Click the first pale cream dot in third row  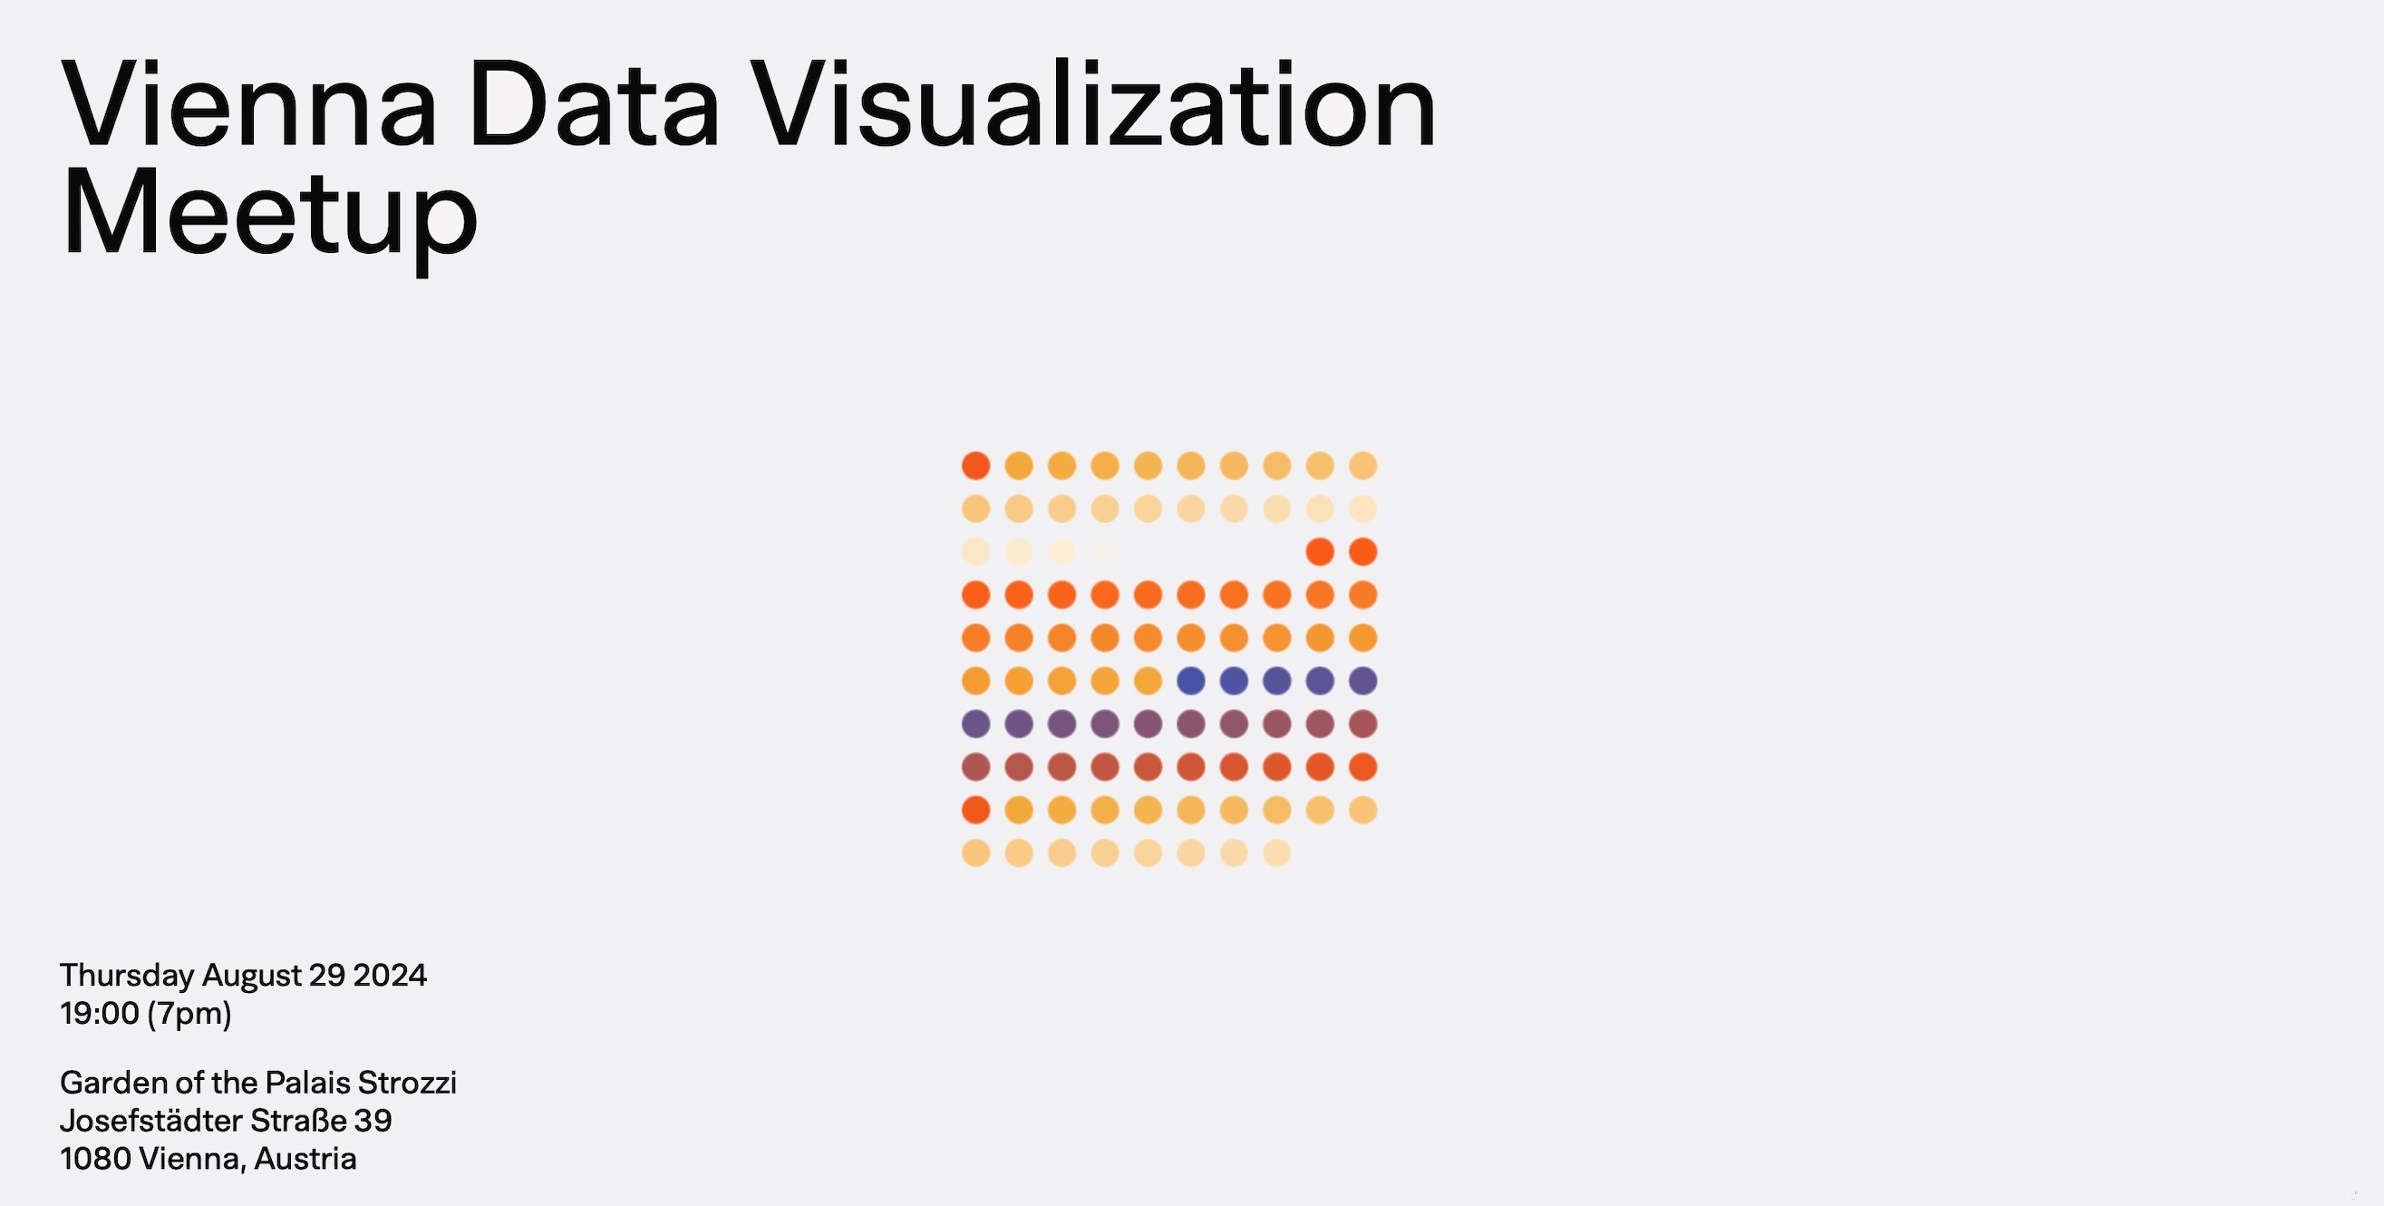pos(975,551)
